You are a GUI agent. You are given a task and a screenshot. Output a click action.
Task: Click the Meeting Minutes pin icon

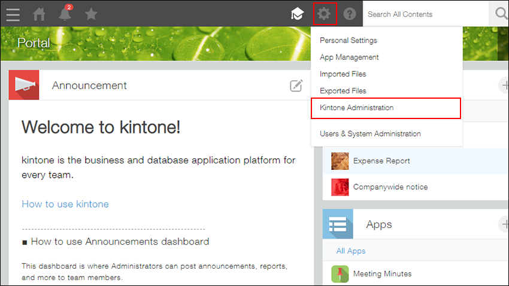(340, 274)
